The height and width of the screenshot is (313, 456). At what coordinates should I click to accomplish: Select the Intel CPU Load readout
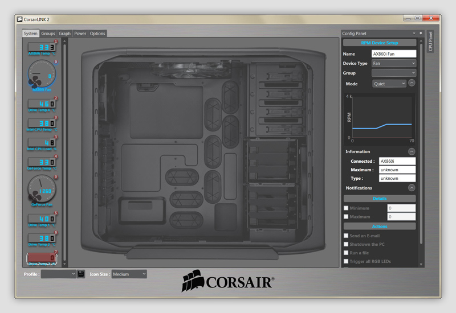[42, 143]
